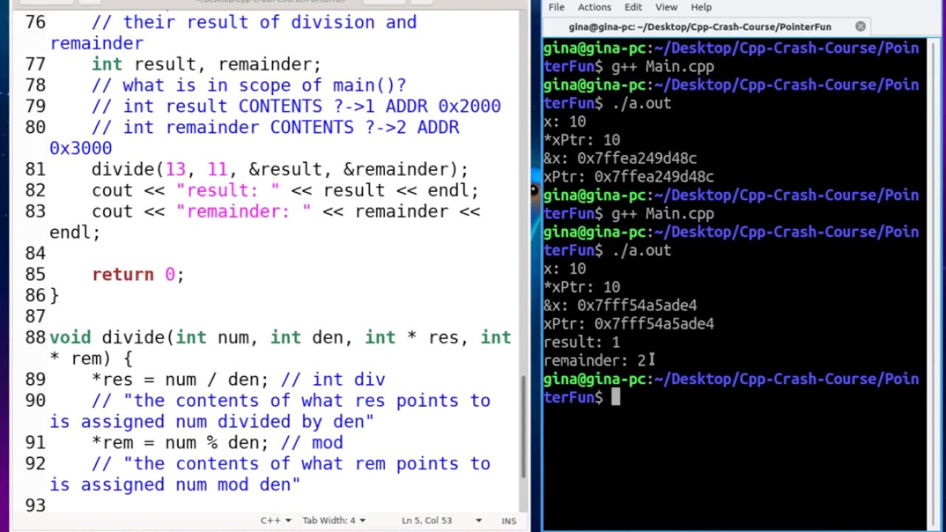This screenshot has width=946, height=532.
Task: Open the terminal Edit menu
Action: (633, 7)
